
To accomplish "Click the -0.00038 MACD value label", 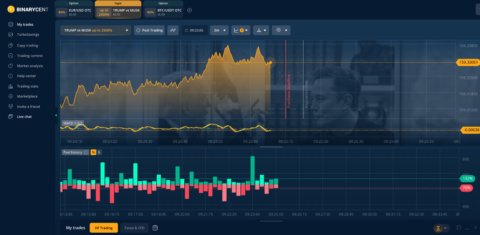I will click(x=470, y=130).
